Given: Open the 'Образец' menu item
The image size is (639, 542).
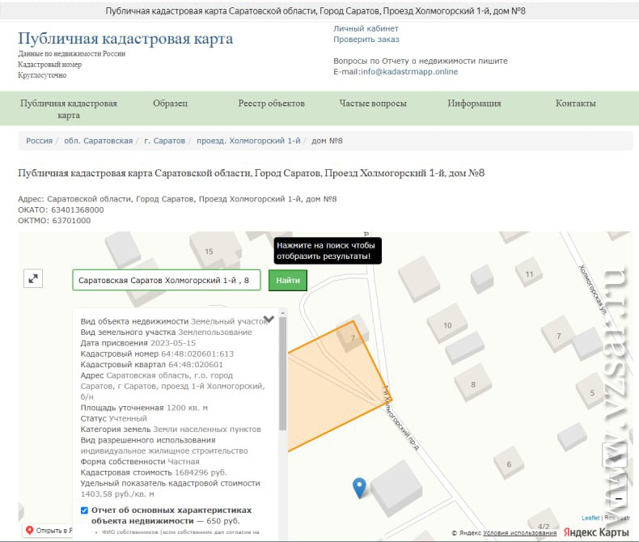Looking at the screenshot, I should [x=170, y=104].
